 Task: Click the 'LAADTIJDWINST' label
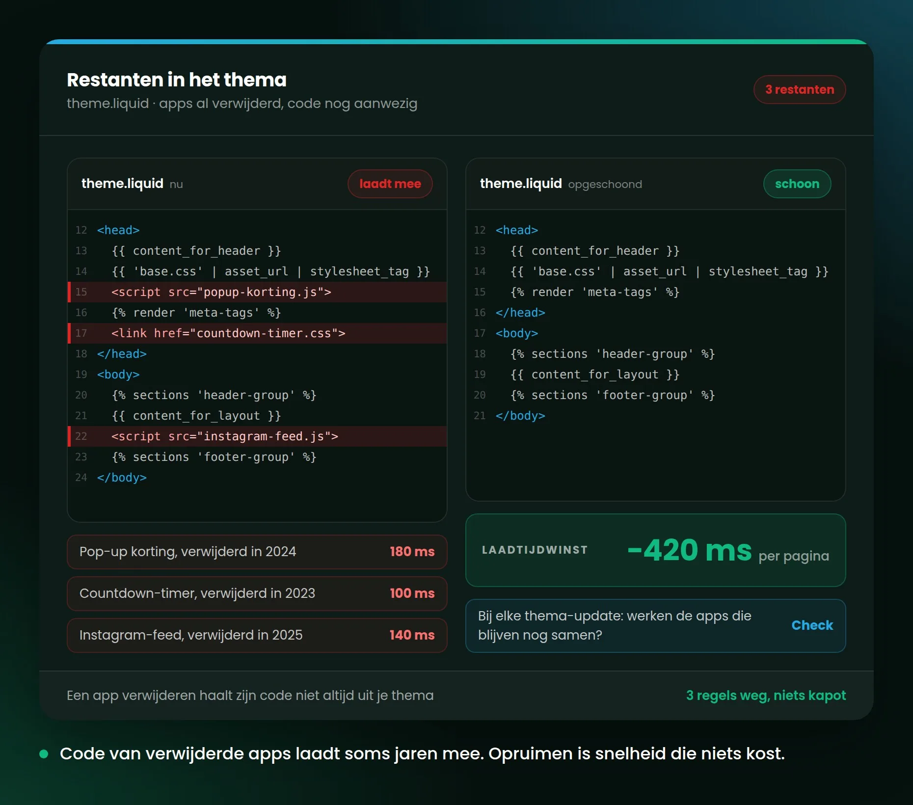[535, 550]
